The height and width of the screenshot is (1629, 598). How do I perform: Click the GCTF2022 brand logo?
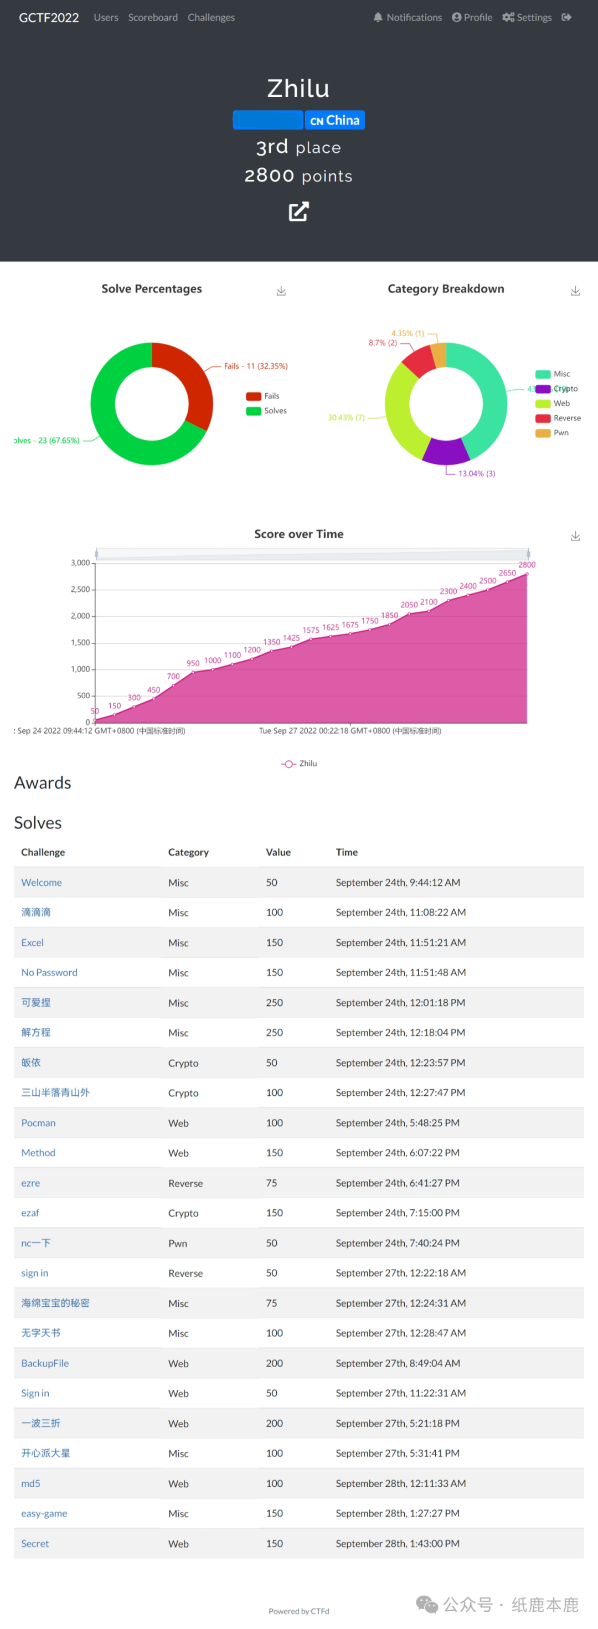click(x=49, y=18)
